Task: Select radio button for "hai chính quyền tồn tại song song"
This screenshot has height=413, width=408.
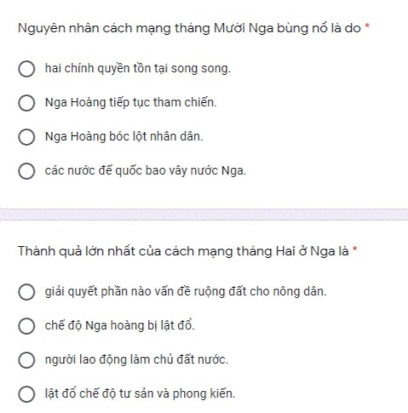Action: [26, 69]
